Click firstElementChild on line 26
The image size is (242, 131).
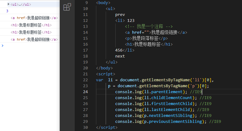coord(172,104)
